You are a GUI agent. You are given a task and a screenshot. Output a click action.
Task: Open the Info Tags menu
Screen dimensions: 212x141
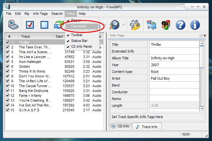tap(40, 14)
